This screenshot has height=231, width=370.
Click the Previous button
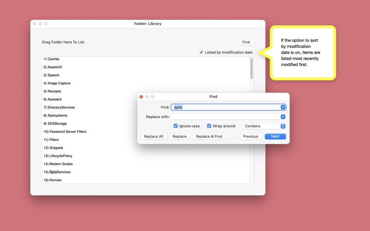pyautogui.click(x=251, y=136)
